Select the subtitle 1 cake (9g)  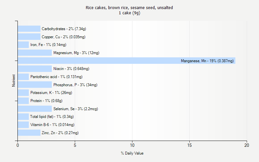pyautogui.click(x=129, y=13)
